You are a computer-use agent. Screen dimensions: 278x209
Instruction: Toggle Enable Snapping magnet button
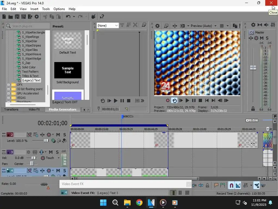pos(231,186)
